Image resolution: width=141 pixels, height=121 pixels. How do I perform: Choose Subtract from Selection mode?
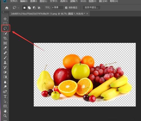coord(34,8)
